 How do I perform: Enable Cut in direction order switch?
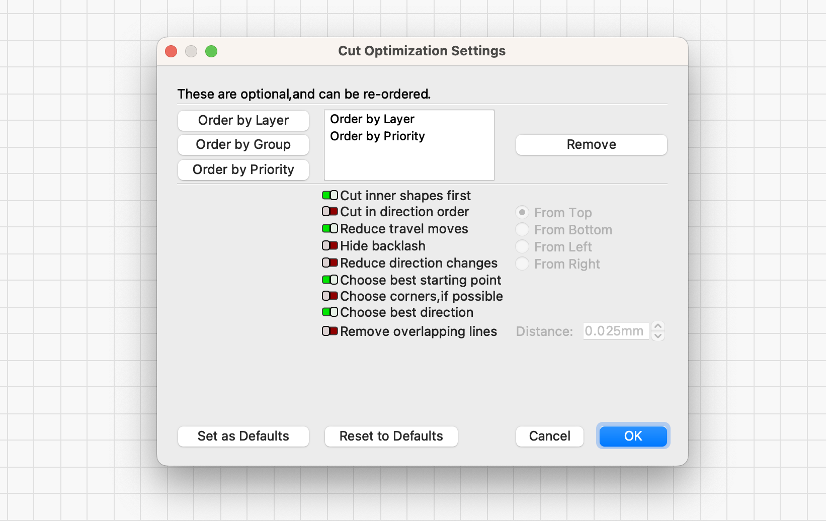[330, 212]
